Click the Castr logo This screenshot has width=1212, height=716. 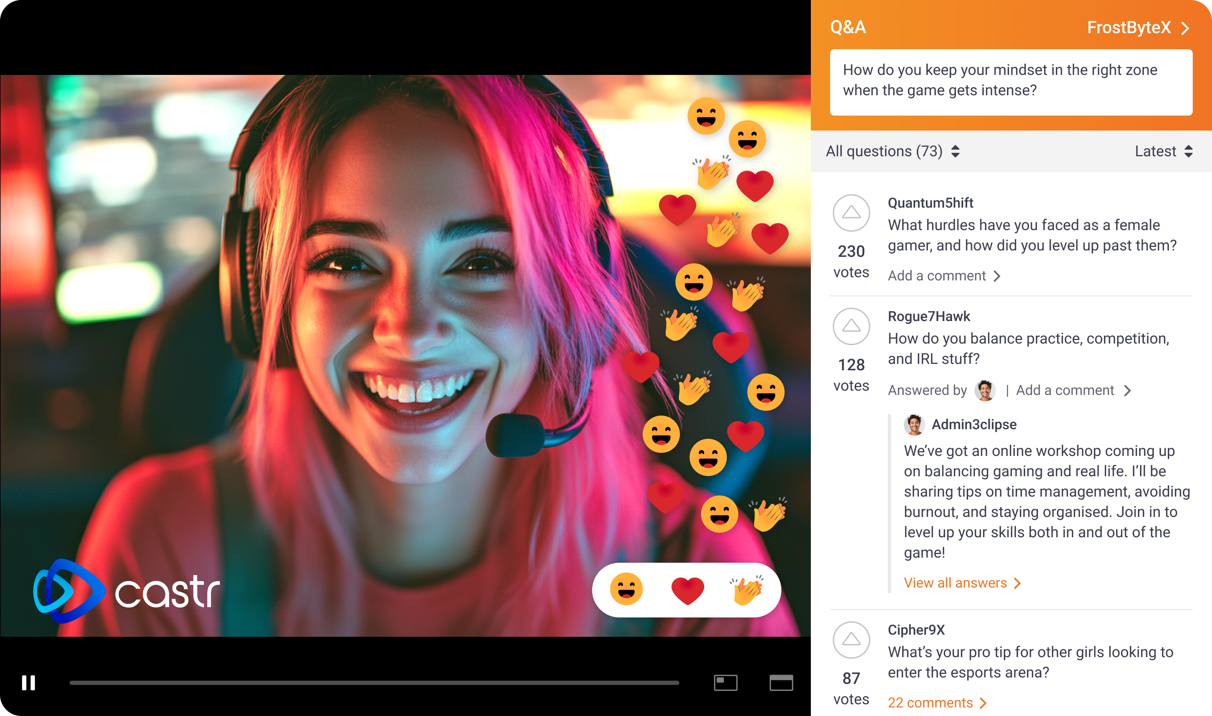coord(126,591)
